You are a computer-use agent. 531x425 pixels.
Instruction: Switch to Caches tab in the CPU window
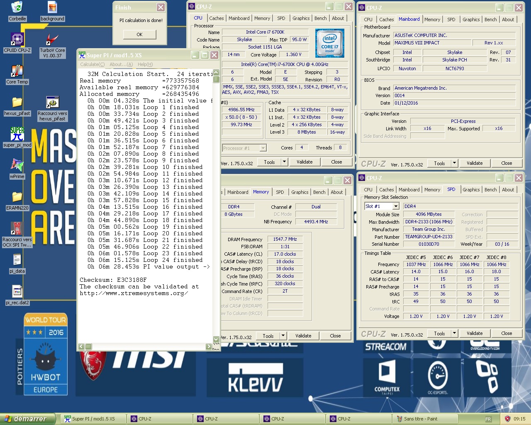point(216,18)
